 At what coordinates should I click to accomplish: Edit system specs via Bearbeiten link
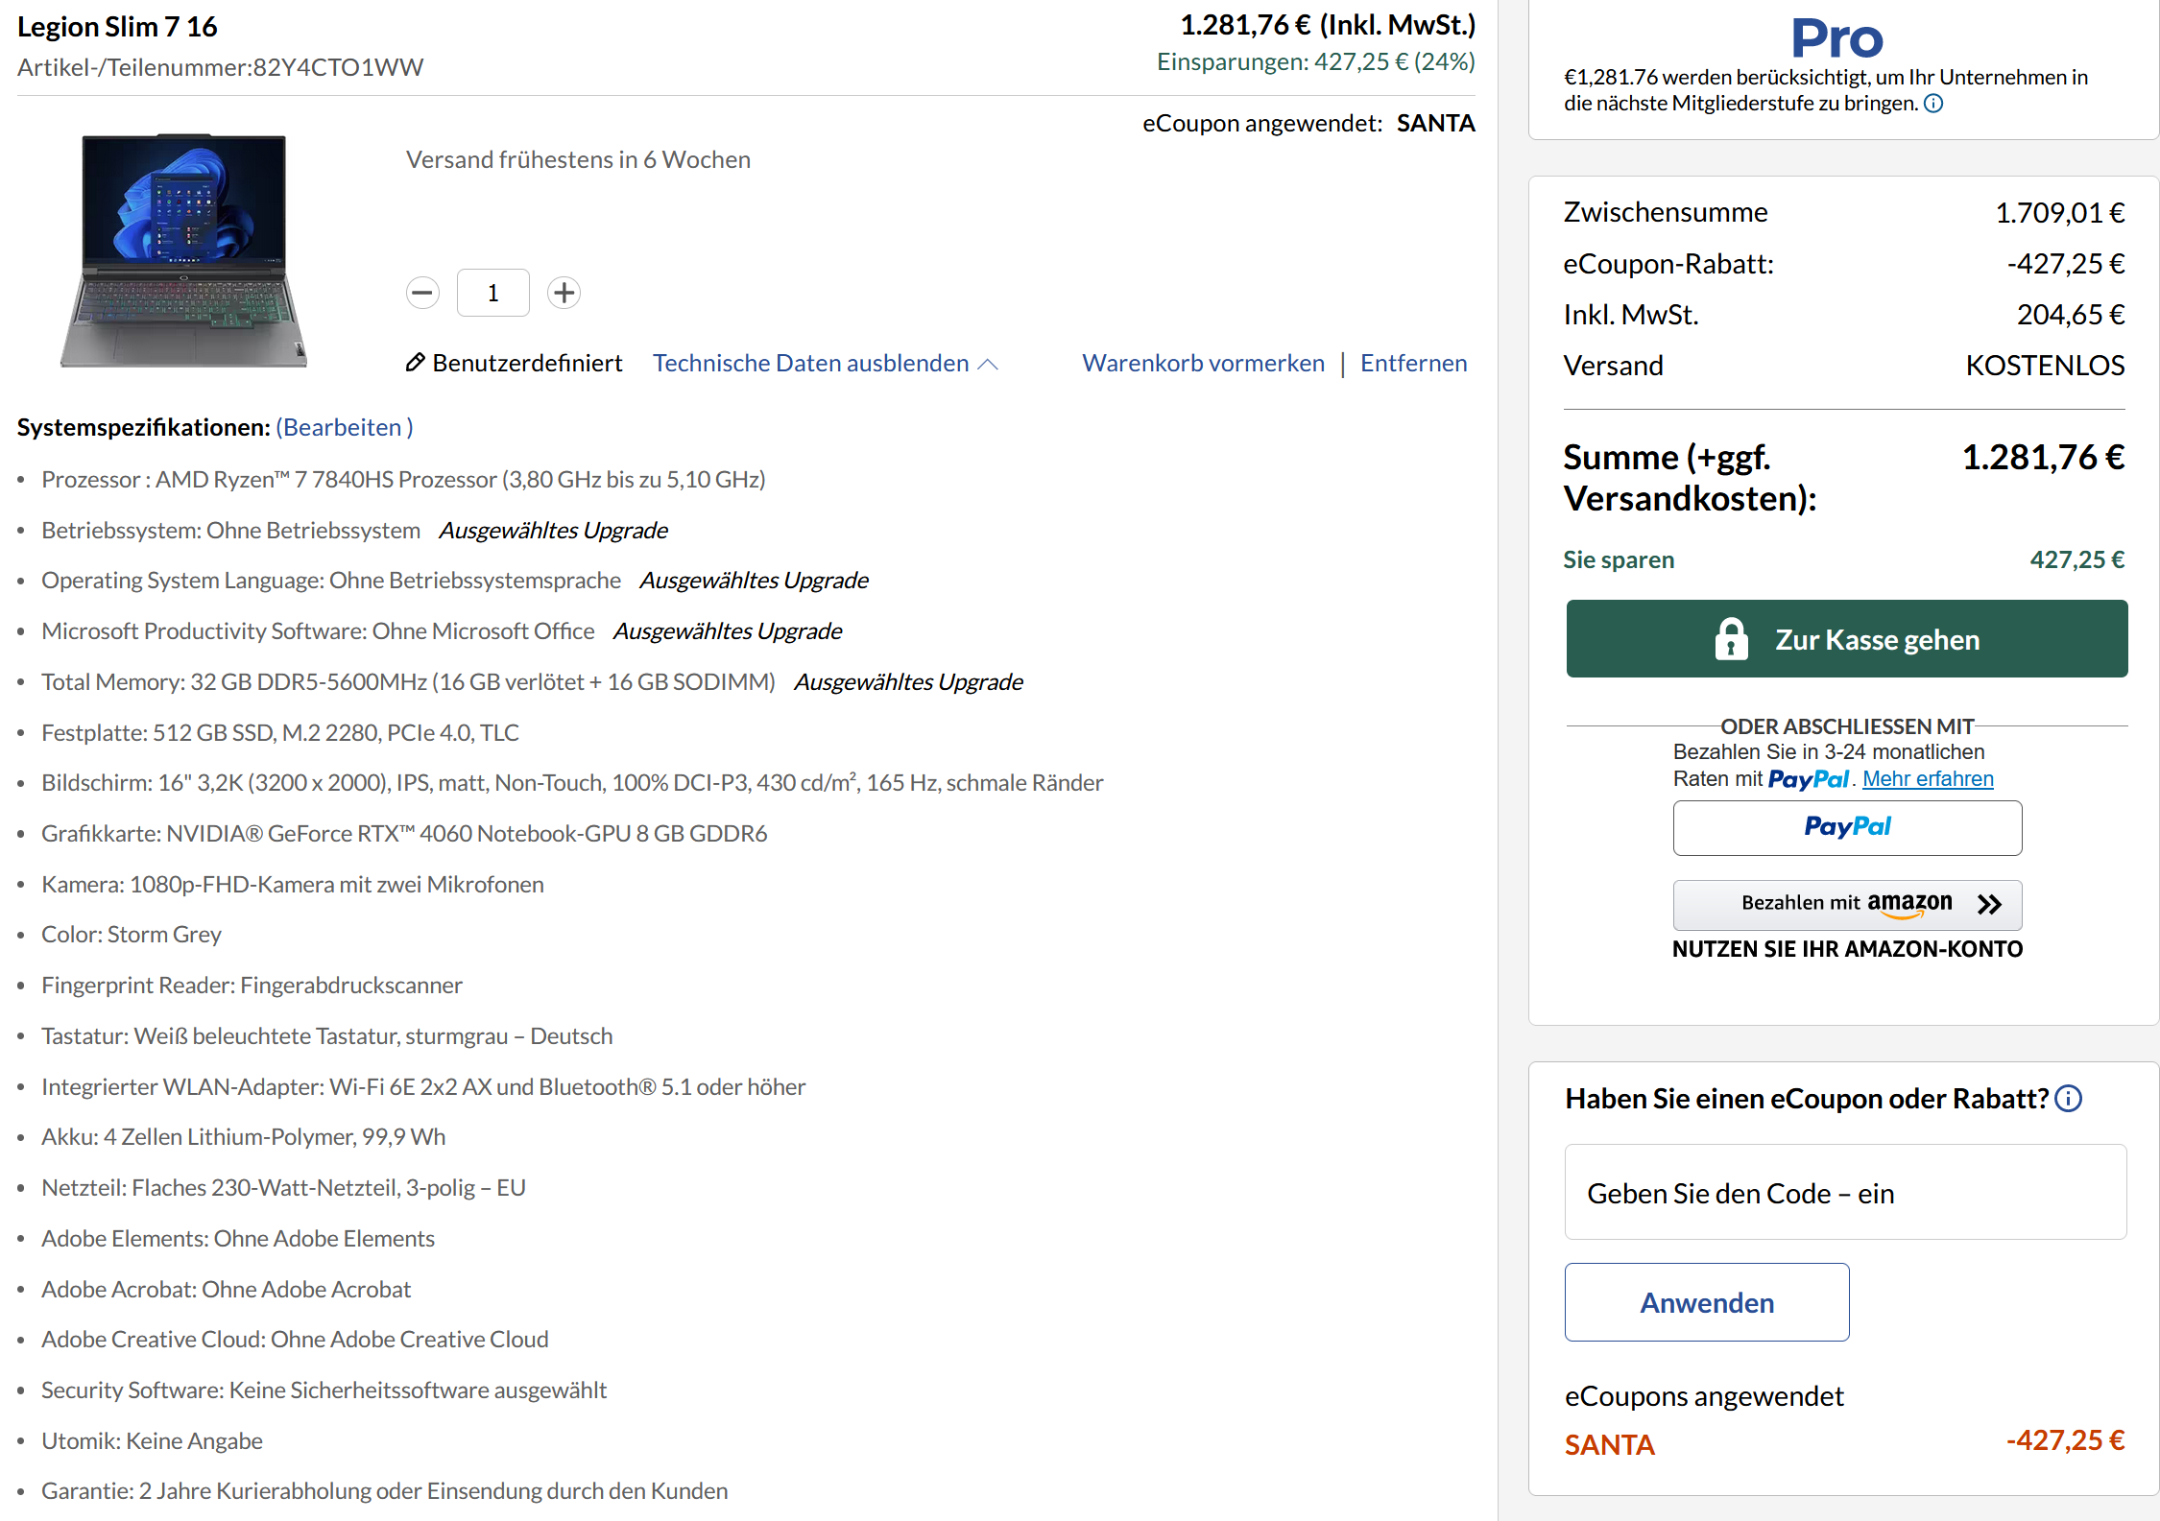pyautogui.click(x=345, y=427)
